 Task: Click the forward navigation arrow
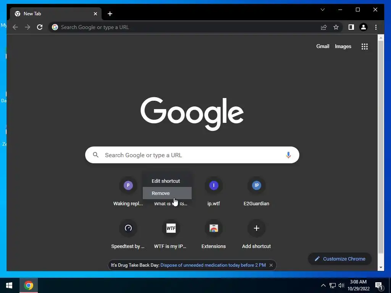(x=27, y=27)
